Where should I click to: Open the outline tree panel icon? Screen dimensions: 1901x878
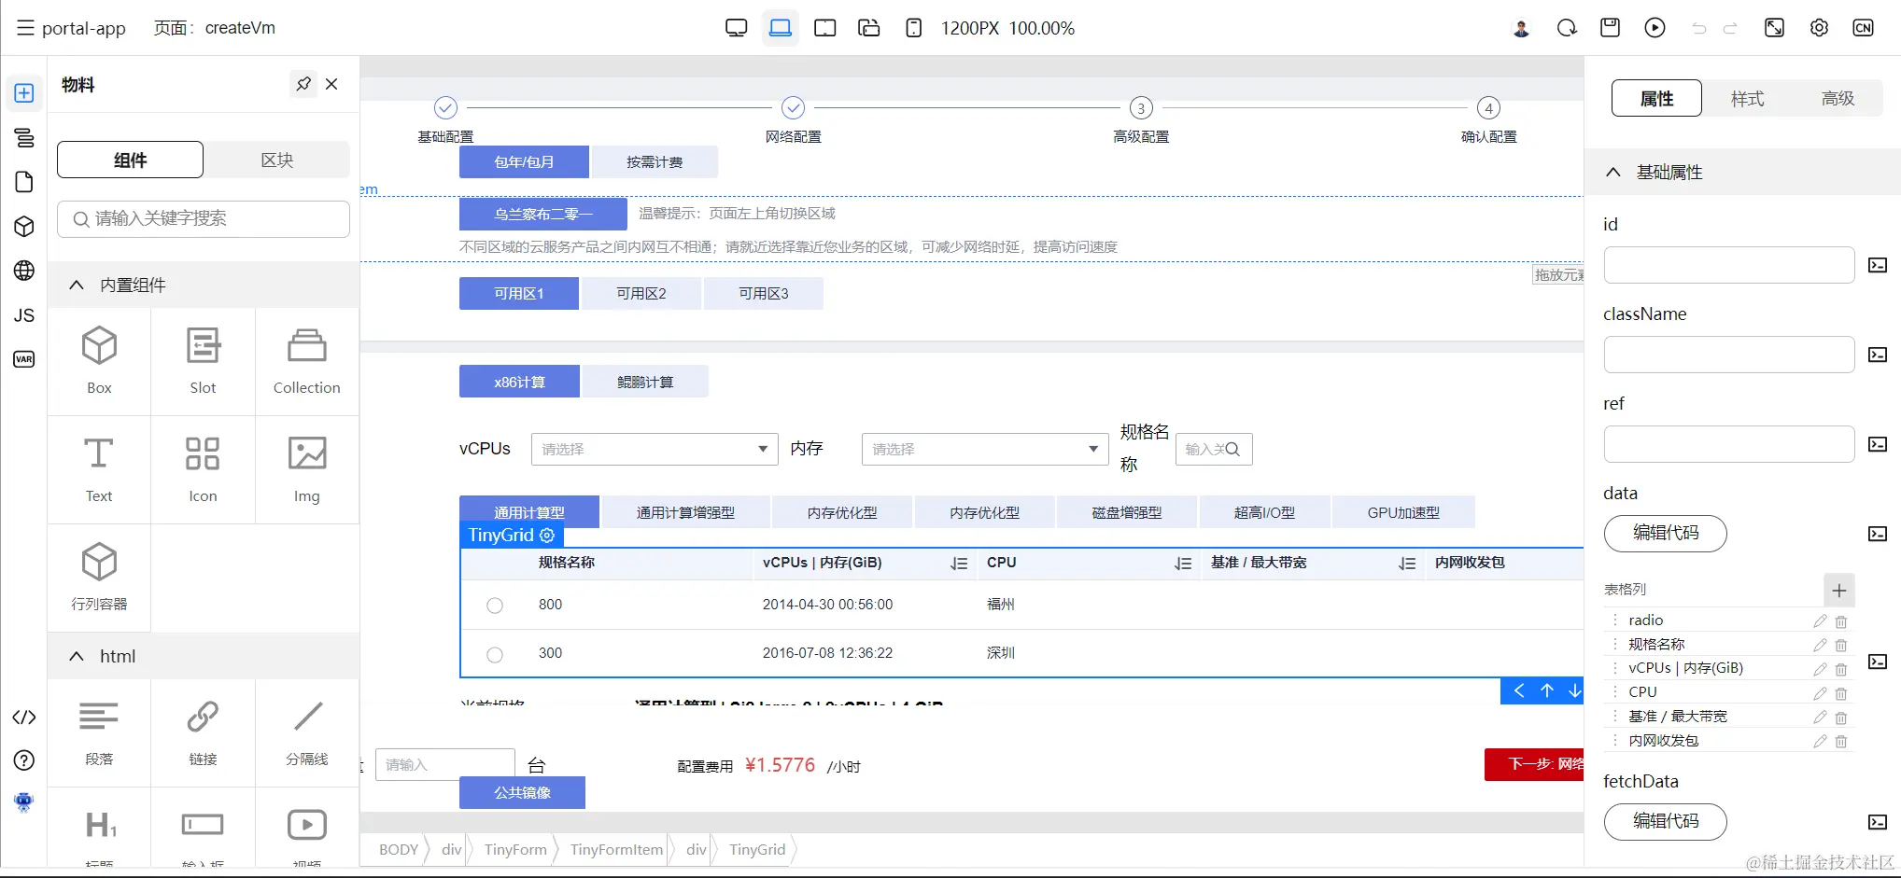click(24, 138)
